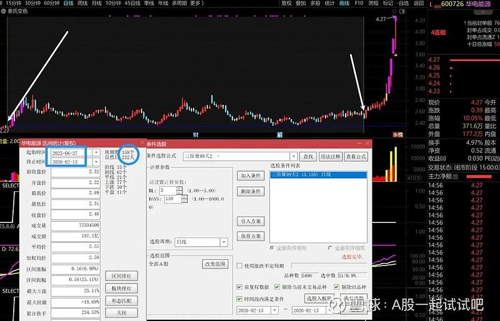Switch to the 季线 period
Image resolution: width=500 pixels, height=321 pixels.
point(149,3)
